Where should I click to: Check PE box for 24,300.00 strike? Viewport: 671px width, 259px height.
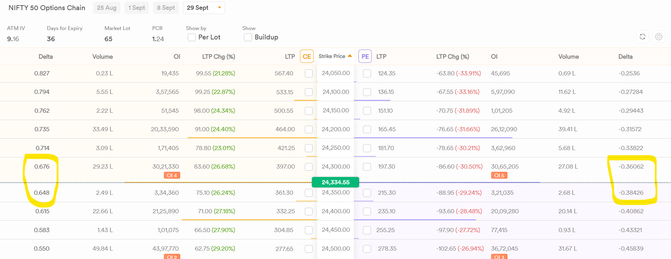pyautogui.click(x=367, y=167)
